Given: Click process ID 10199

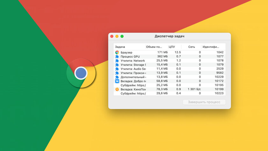Looking at the screenshot, I should coord(219,89).
